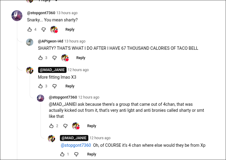Screen dimensions: 226x160
Task: Open the @stopgont7360 mention link
Action: [x=76, y=145]
